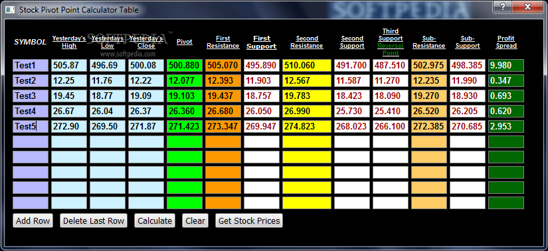This screenshot has width=548, height=251.
Task: Click Delete Last Row button
Action: point(93,220)
